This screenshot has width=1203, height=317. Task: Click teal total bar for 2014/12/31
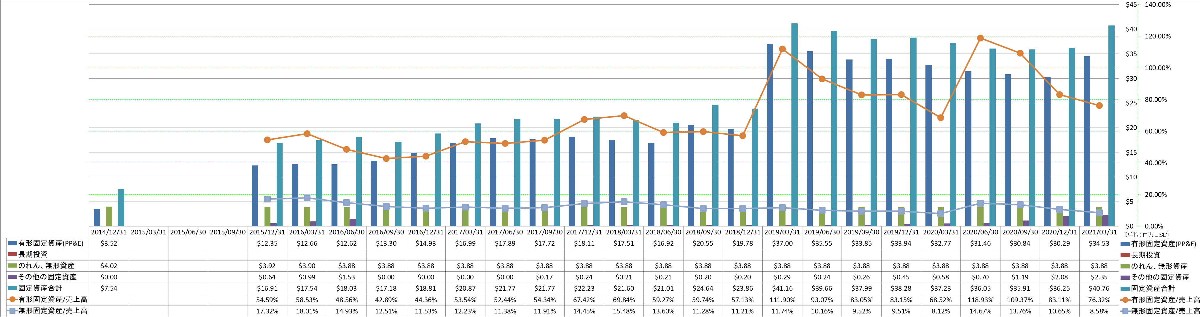121,208
